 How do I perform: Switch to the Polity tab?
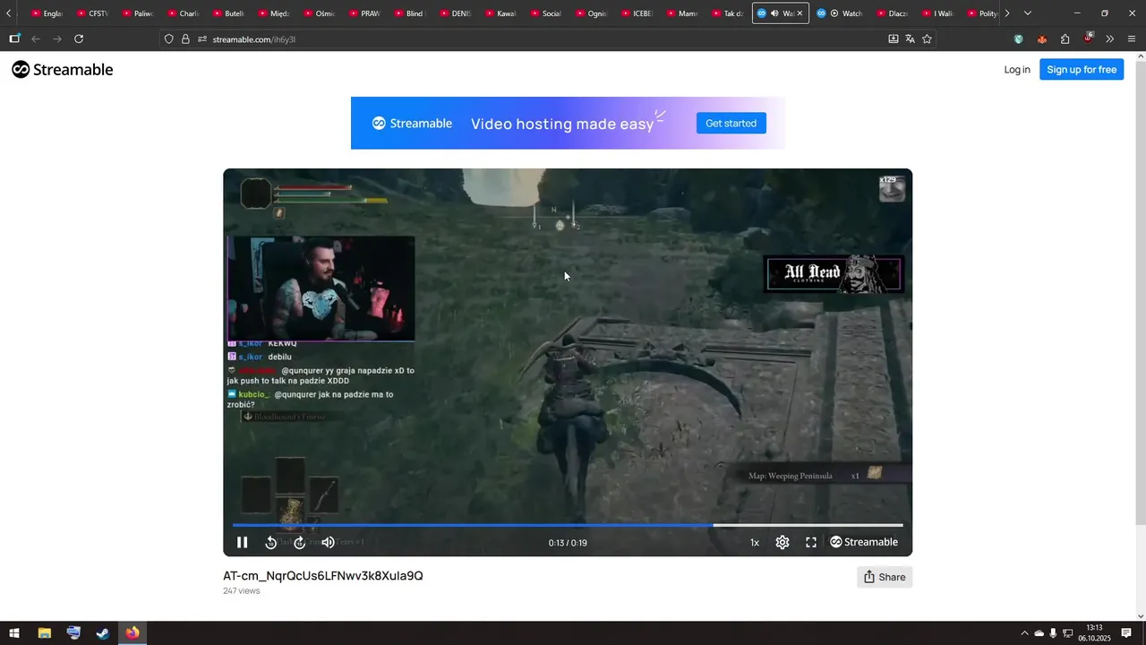pyautogui.click(x=982, y=13)
